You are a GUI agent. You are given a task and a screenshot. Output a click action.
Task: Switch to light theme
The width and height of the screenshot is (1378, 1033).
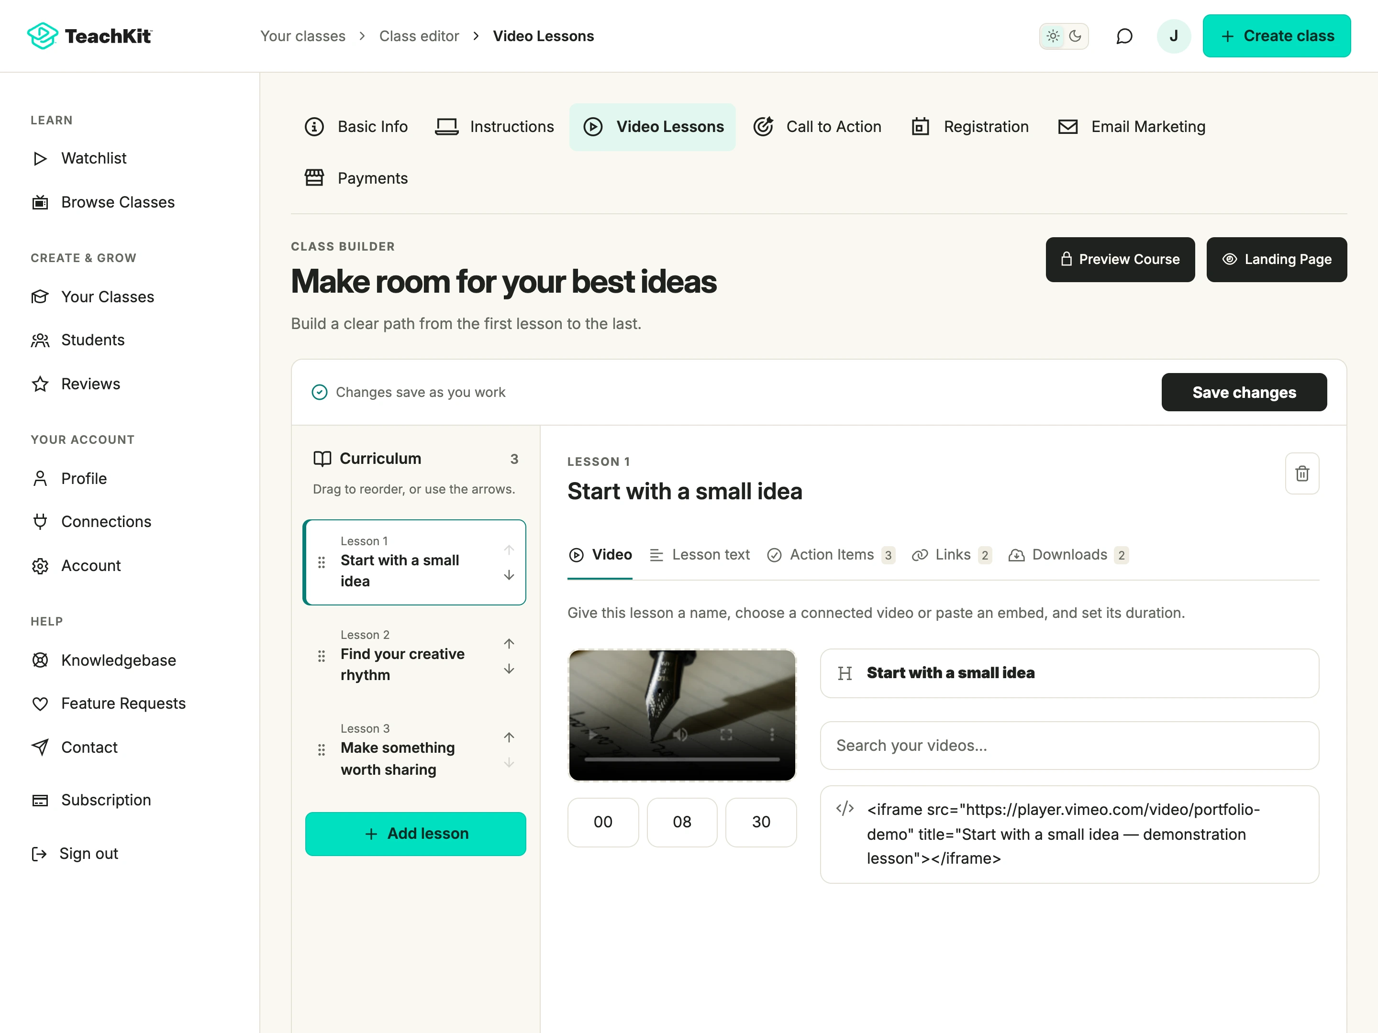coord(1053,36)
